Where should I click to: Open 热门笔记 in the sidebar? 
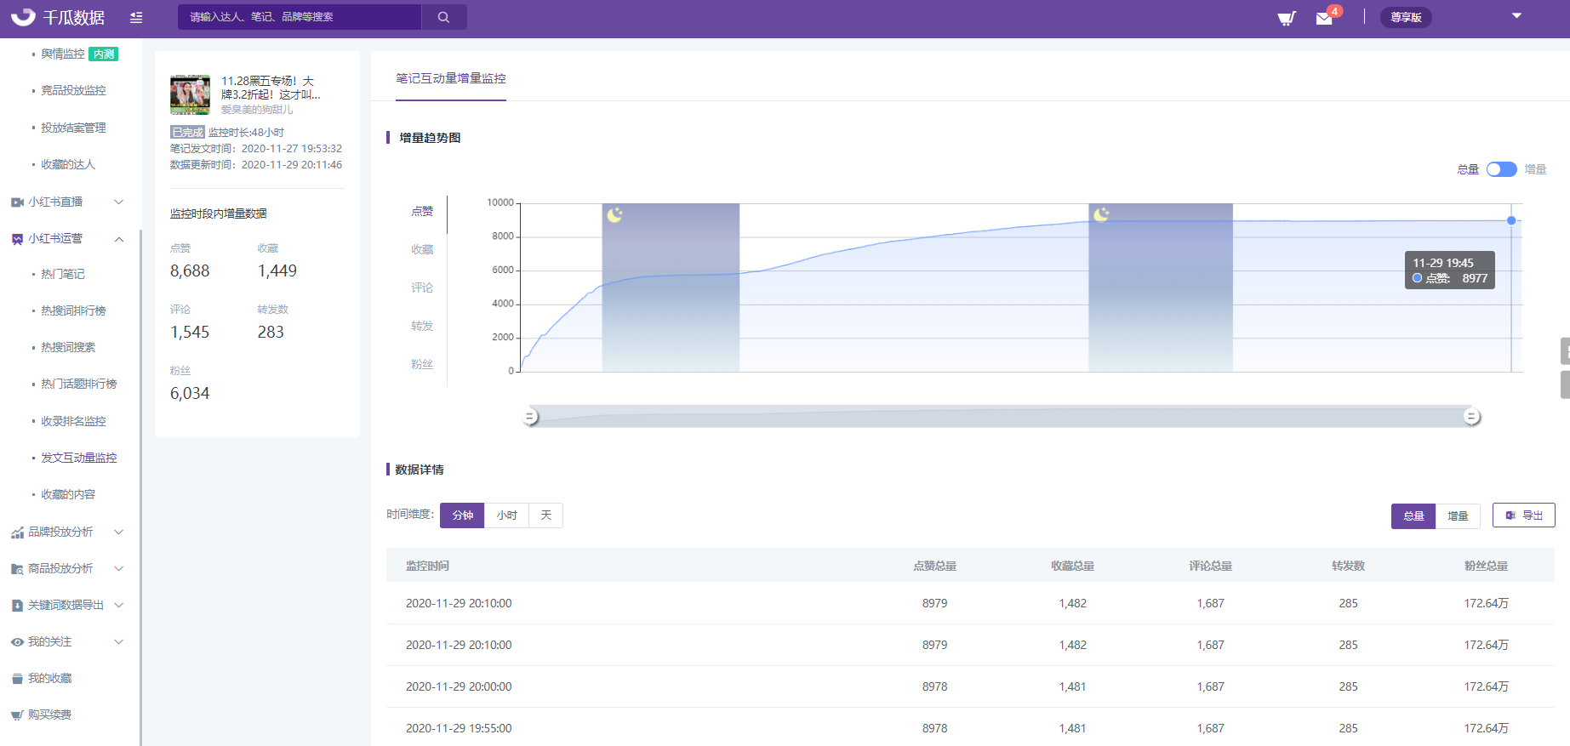click(x=63, y=274)
